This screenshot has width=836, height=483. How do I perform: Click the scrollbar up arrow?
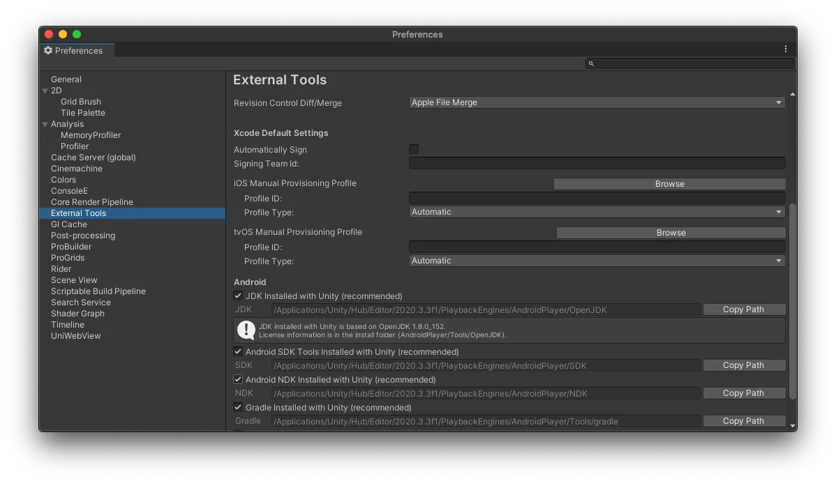coord(792,94)
